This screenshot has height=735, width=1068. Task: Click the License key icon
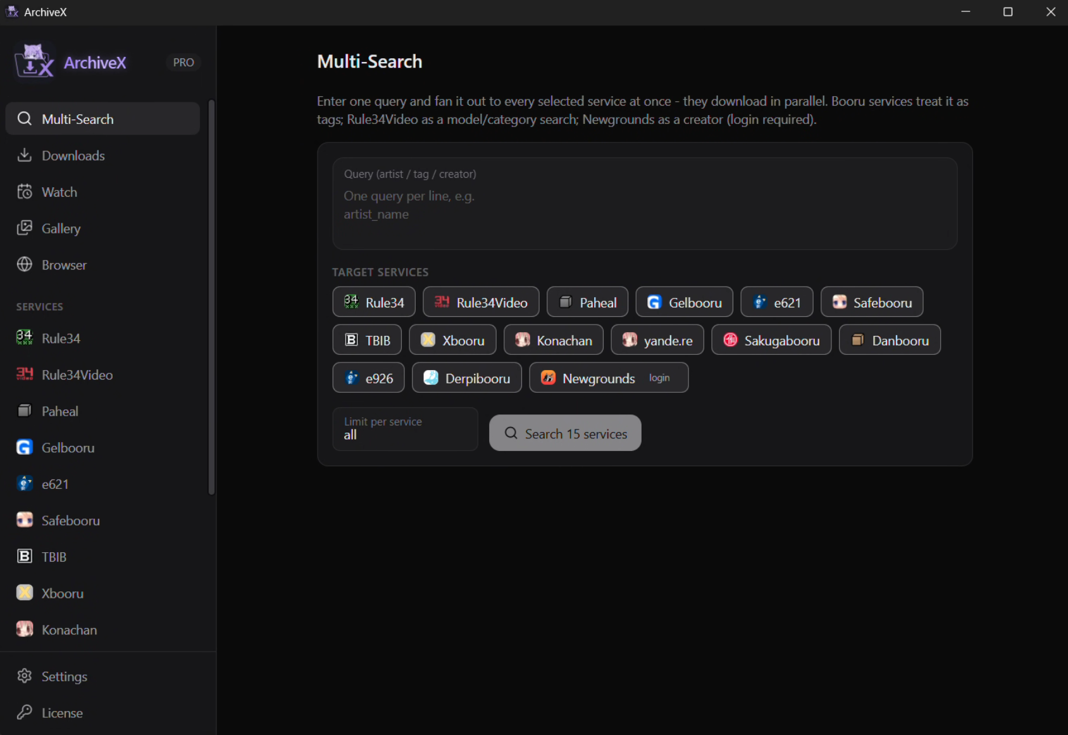point(25,712)
